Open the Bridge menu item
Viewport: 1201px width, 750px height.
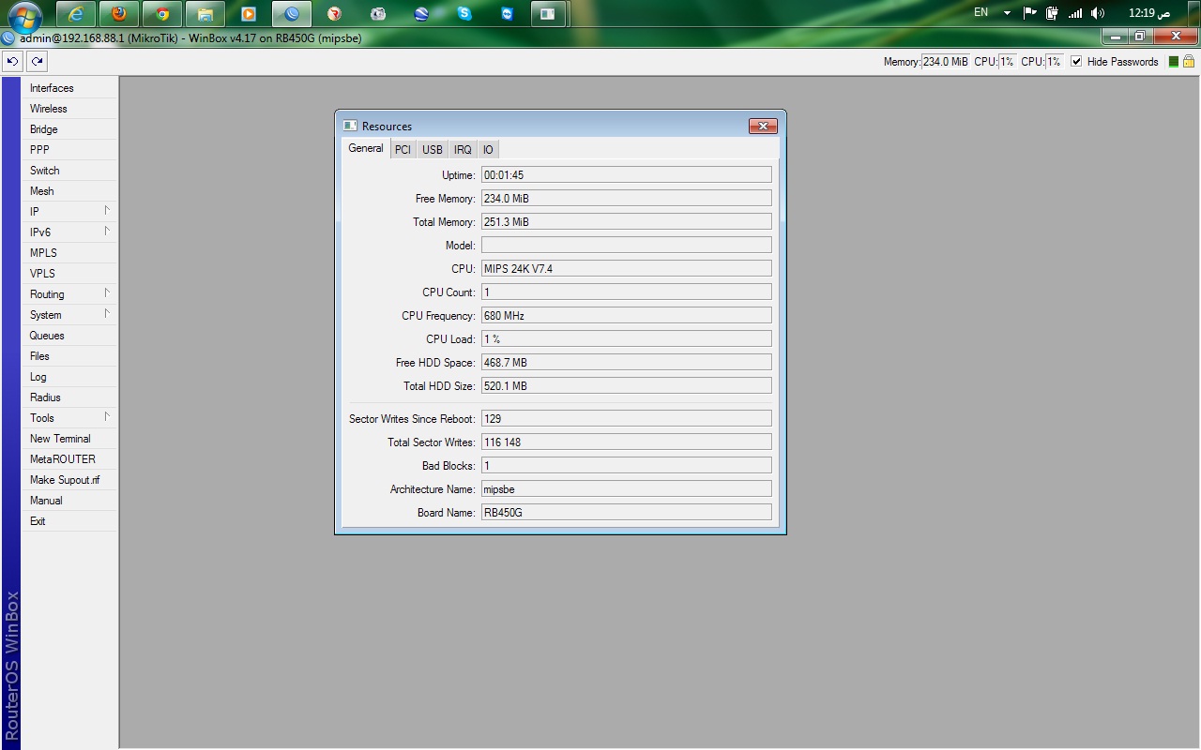[69, 129]
